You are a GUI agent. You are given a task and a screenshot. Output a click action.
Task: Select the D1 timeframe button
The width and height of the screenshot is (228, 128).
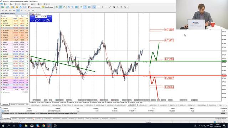25,11
